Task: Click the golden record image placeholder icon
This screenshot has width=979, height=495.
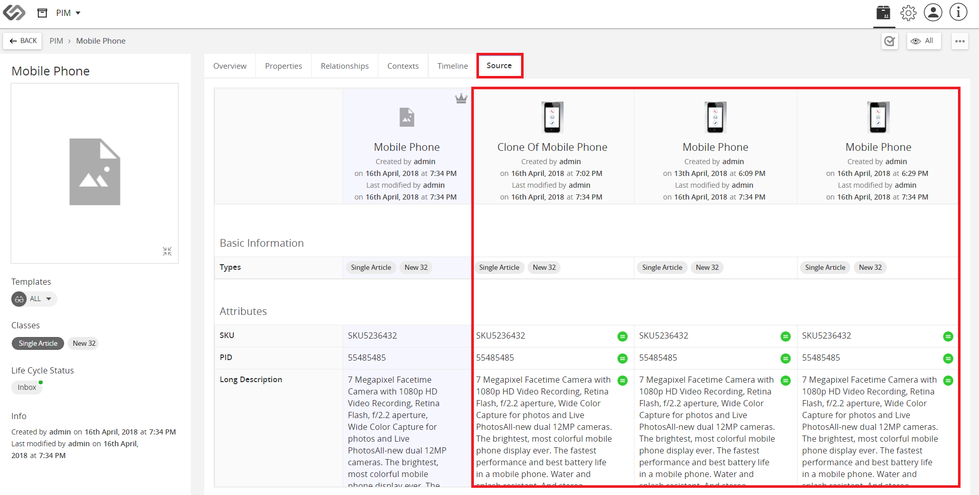Action: pyautogui.click(x=407, y=117)
